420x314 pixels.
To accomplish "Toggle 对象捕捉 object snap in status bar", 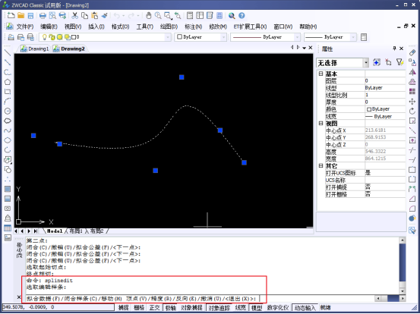I will click(191, 308).
